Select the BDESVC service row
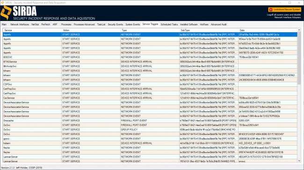 150,57
